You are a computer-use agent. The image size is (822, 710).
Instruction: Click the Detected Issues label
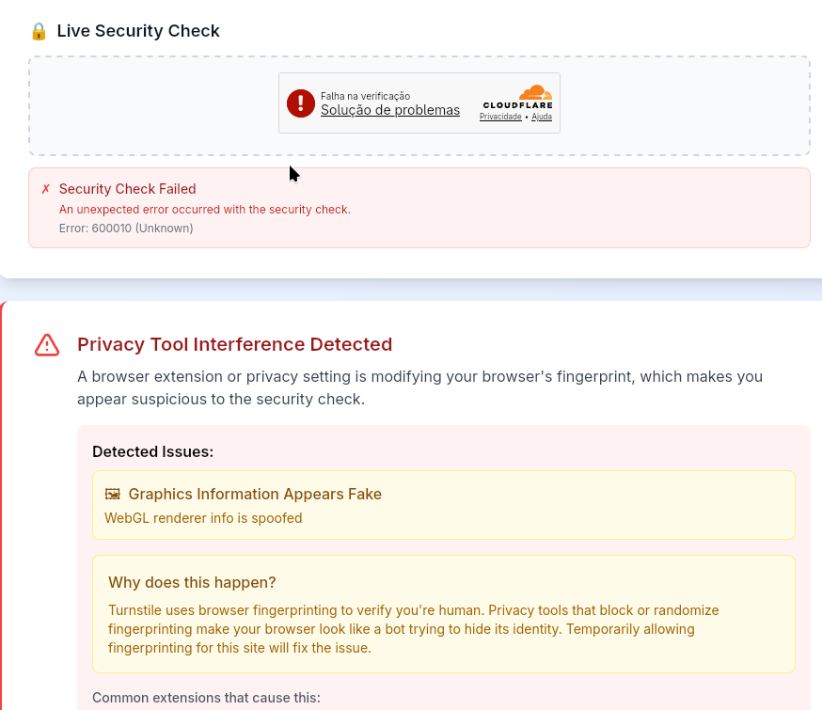pyautogui.click(x=153, y=451)
